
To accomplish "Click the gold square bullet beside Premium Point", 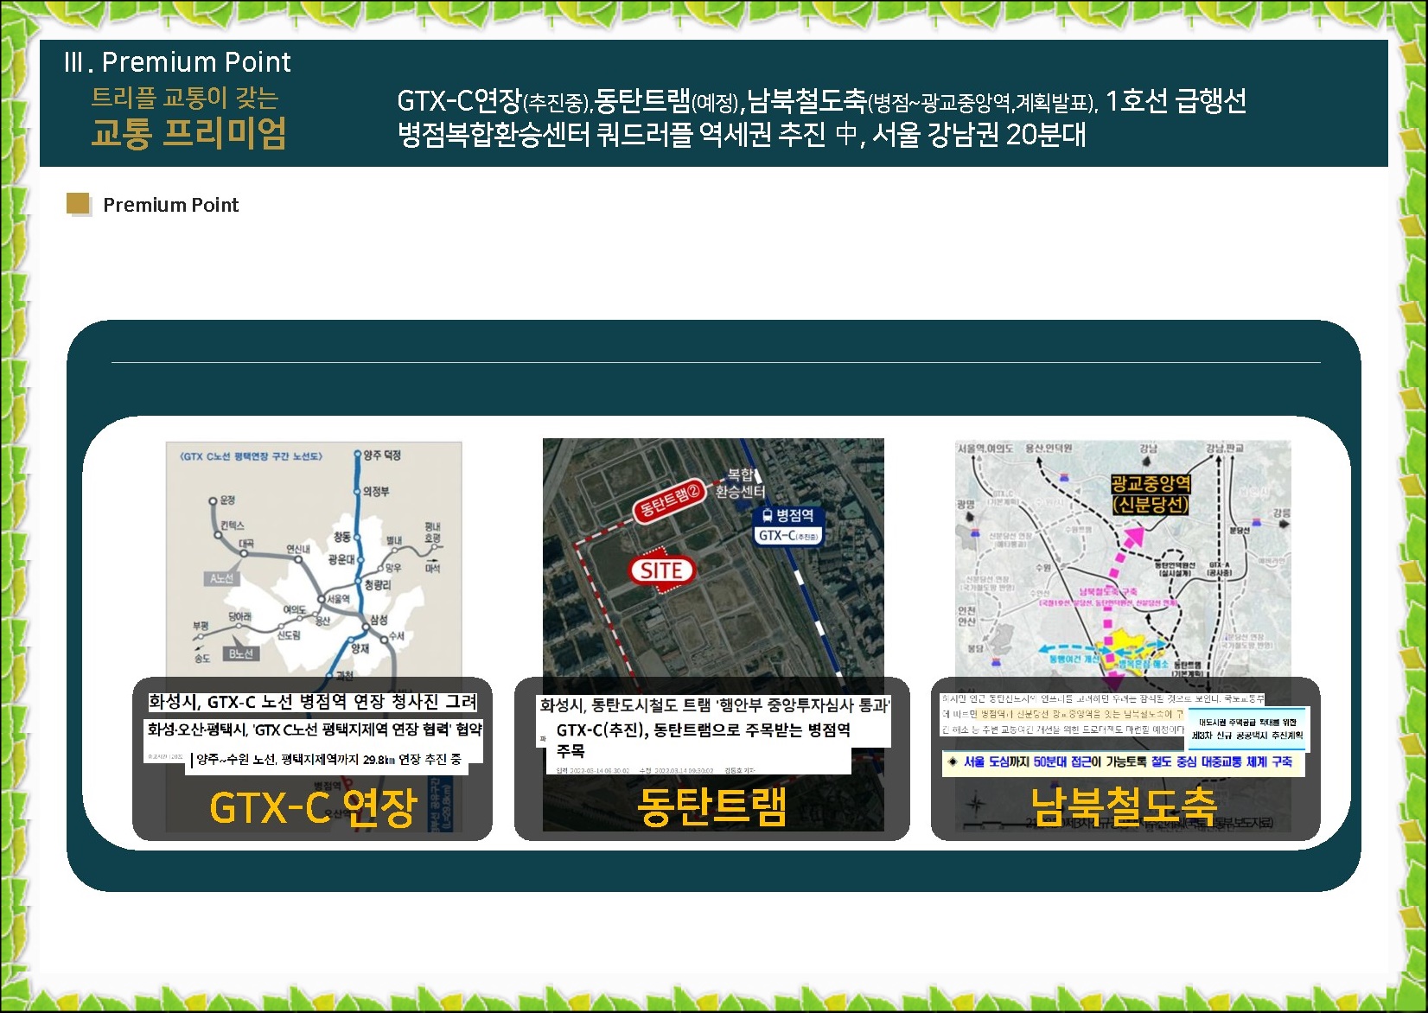I will pyautogui.click(x=79, y=204).
